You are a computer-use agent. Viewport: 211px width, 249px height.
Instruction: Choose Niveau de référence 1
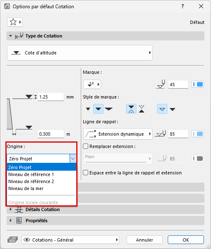42,174
